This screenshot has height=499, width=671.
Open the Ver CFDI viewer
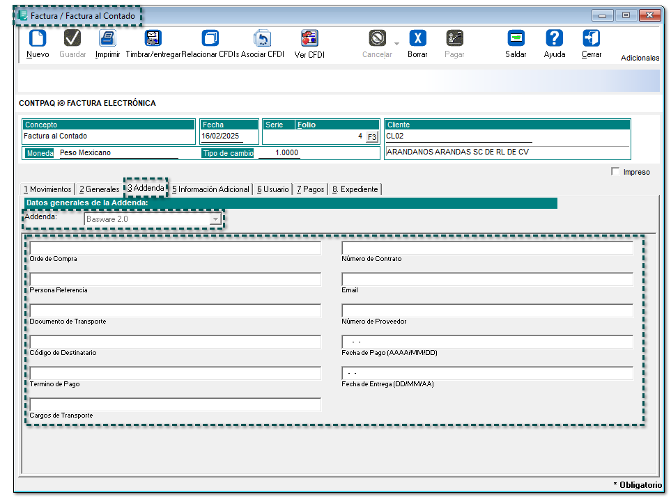click(309, 38)
